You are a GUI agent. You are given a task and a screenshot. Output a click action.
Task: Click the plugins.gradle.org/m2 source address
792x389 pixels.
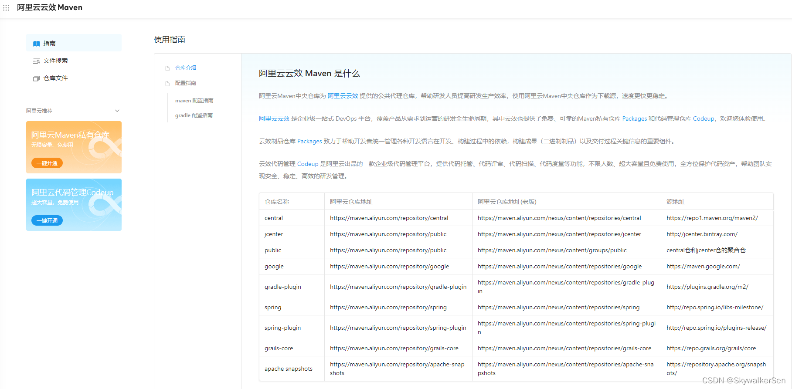tap(707, 287)
